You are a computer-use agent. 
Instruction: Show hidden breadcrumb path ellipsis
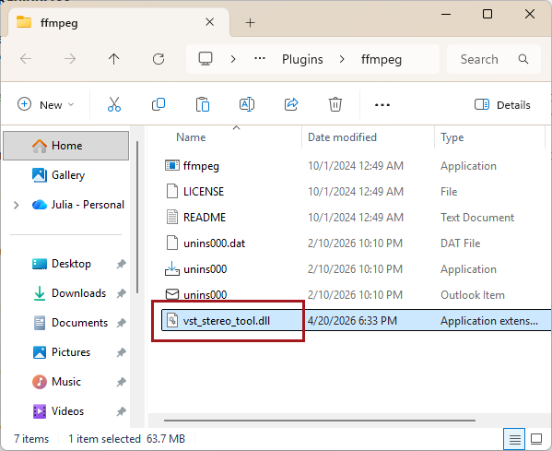click(x=260, y=59)
